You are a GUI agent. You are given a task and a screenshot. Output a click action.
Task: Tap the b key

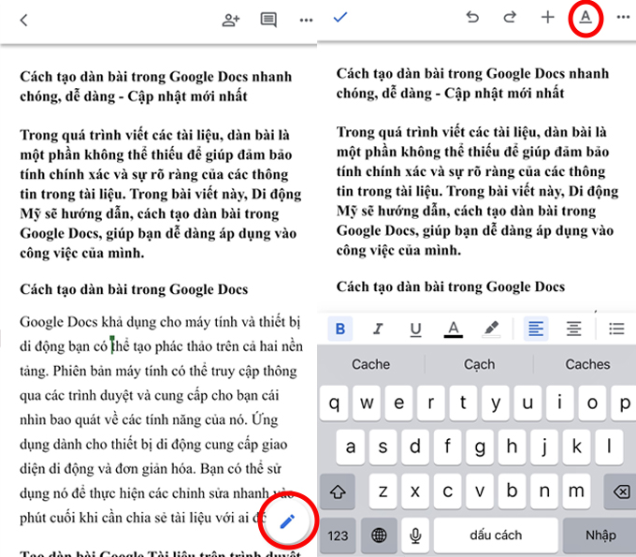pos(512,491)
